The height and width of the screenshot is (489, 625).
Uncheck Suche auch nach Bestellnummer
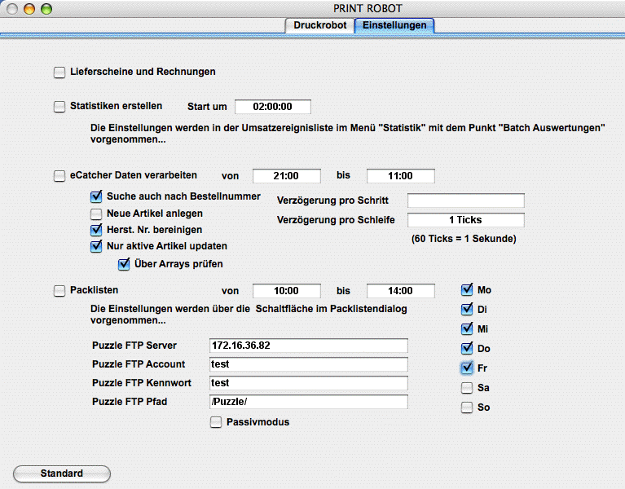click(96, 196)
